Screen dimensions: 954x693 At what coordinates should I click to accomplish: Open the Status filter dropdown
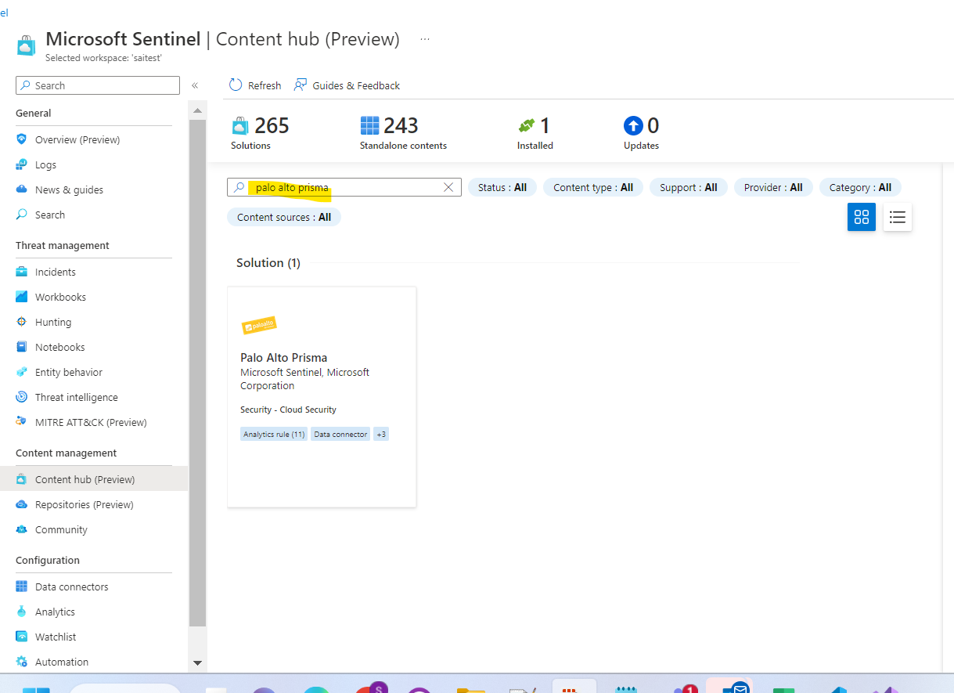502,186
